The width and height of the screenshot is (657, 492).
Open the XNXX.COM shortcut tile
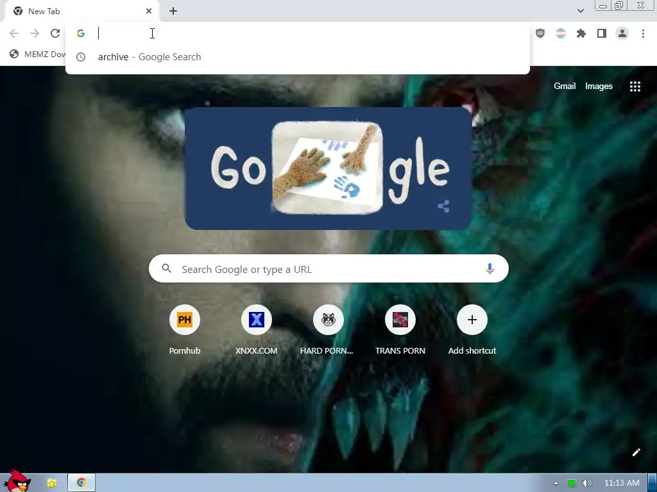click(257, 330)
